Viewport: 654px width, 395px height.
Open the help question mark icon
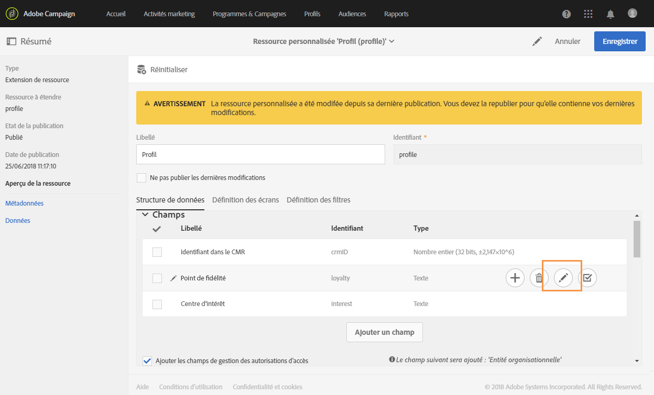point(566,14)
